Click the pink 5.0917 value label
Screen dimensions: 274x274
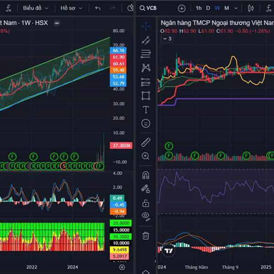point(119,256)
